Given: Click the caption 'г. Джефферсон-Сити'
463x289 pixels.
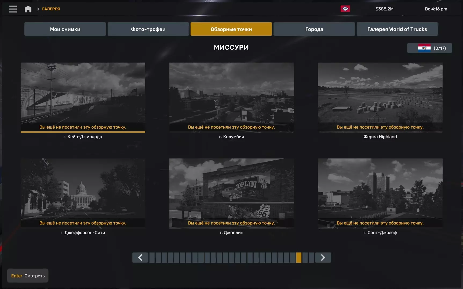Looking at the screenshot, I should point(83,233).
